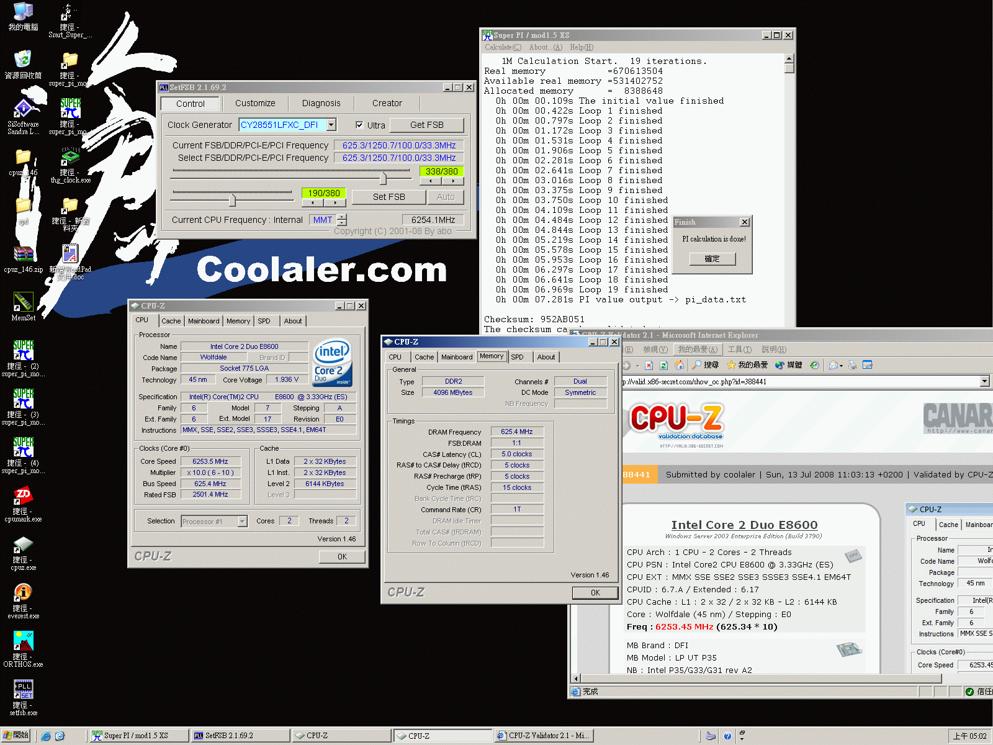Screen dimensions: 993x745
Task: Switch to SetFSB 2.1.69.2 from the taskbar
Action: point(239,736)
